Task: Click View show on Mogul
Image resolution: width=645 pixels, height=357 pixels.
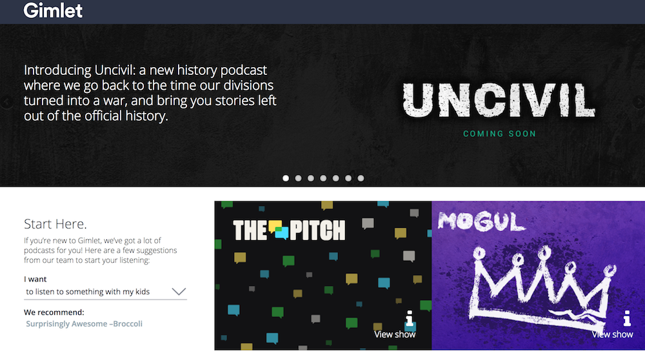Action: coord(612,334)
